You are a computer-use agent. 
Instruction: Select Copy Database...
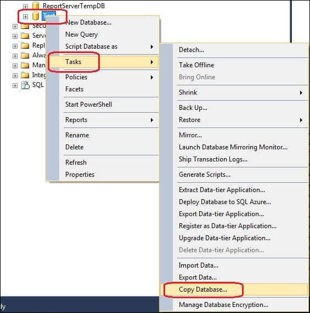click(x=234, y=289)
